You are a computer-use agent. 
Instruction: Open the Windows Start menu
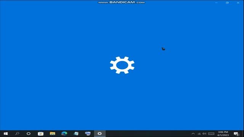point(6,134)
